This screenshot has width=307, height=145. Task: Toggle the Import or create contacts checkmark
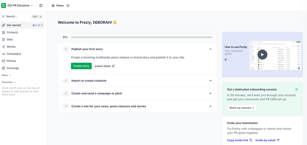coord(66,80)
